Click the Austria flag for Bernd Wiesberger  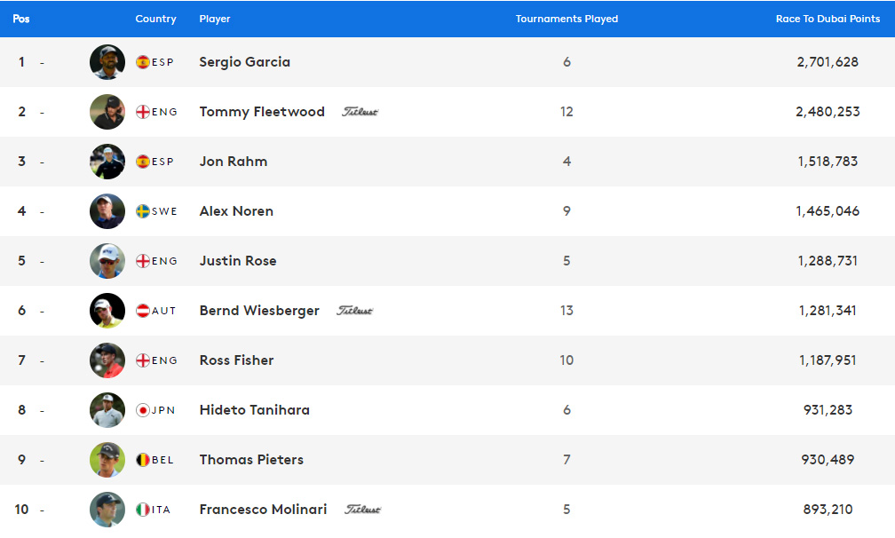pyautogui.click(x=143, y=311)
